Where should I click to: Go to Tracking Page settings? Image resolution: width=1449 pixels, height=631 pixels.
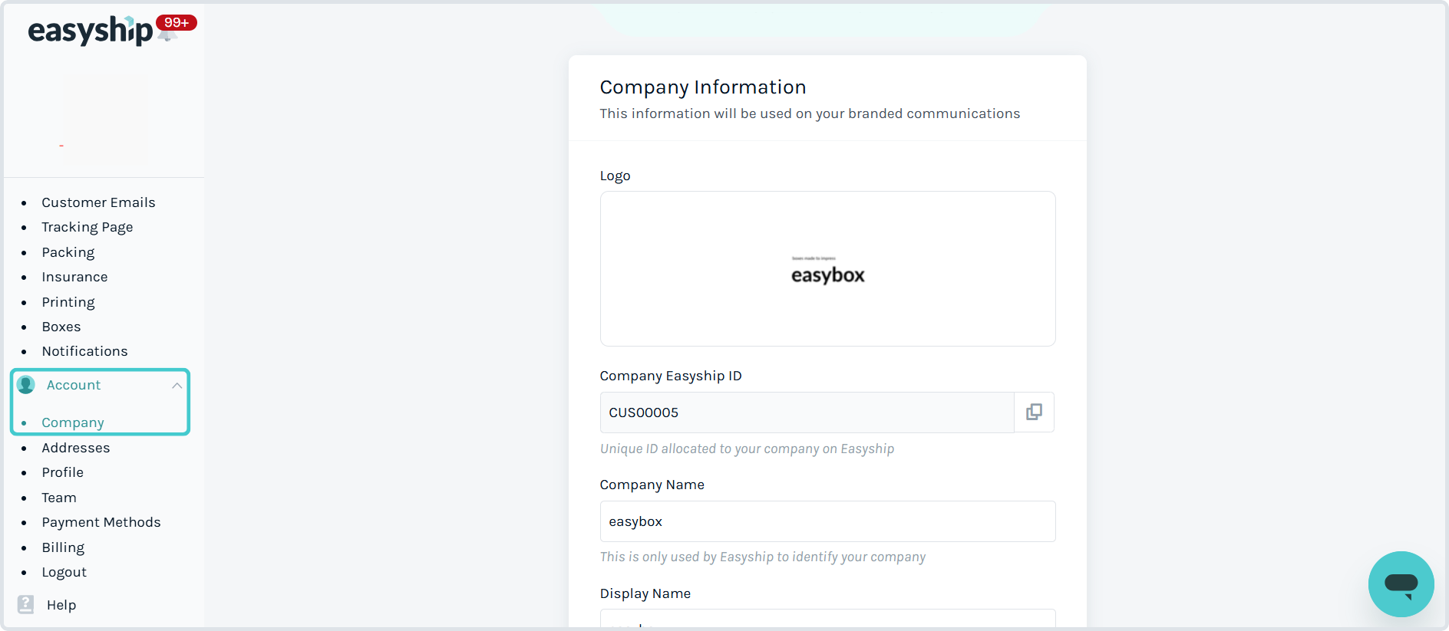87,227
